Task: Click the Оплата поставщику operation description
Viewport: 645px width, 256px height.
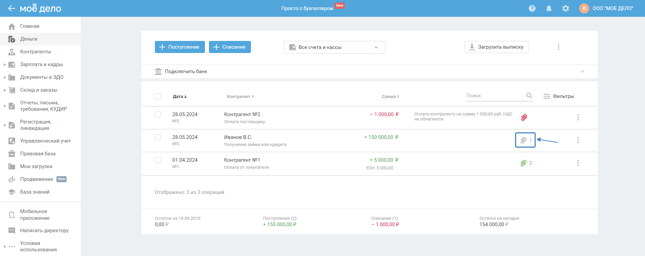Action: coord(245,122)
